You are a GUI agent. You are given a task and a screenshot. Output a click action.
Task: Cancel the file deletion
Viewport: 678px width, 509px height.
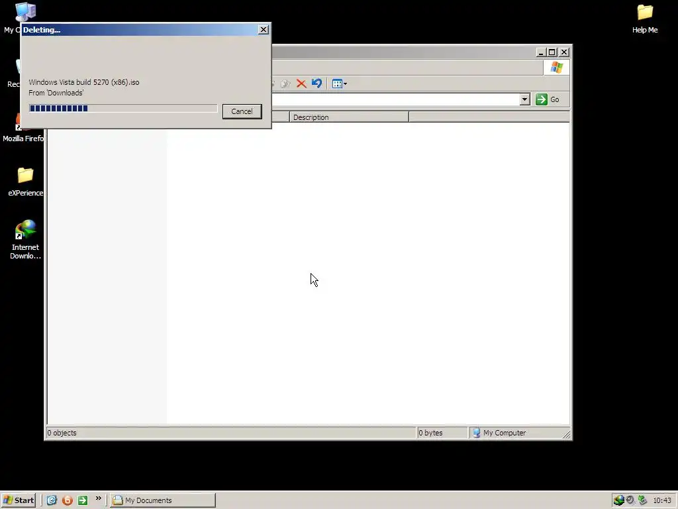pyautogui.click(x=242, y=111)
